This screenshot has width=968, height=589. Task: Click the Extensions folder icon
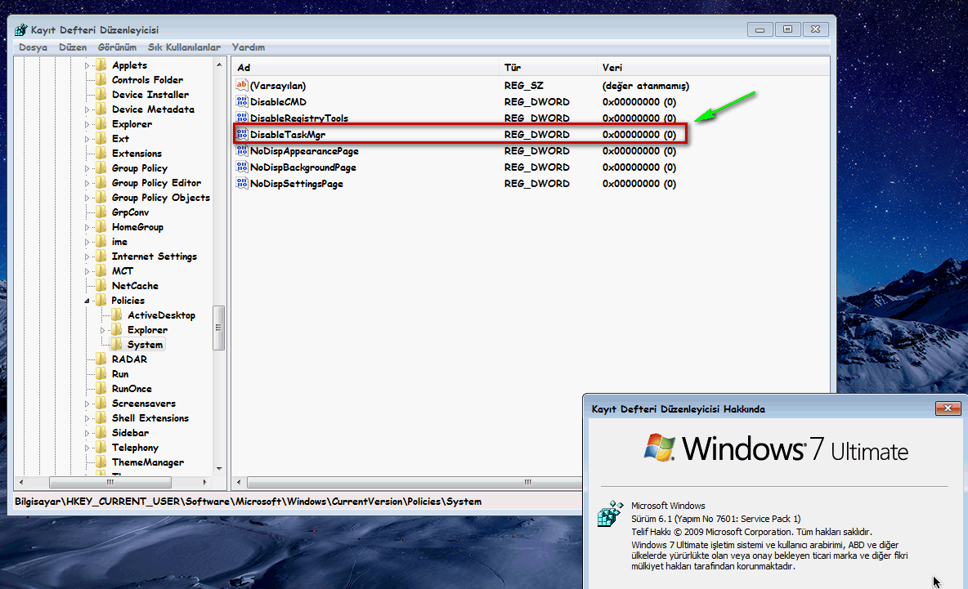pos(101,153)
